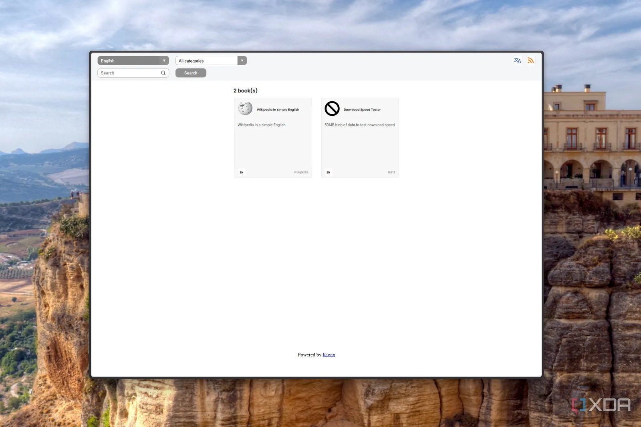
Task: Expand the English language dropdown arrow
Action: (x=164, y=60)
